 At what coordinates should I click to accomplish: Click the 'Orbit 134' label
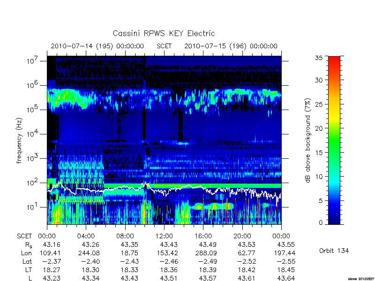[x=334, y=251]
